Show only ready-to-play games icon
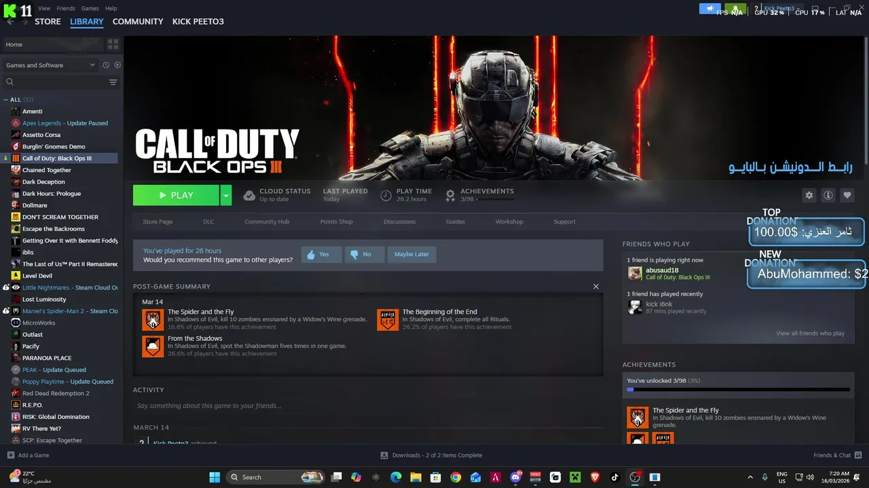 (117, 65)
